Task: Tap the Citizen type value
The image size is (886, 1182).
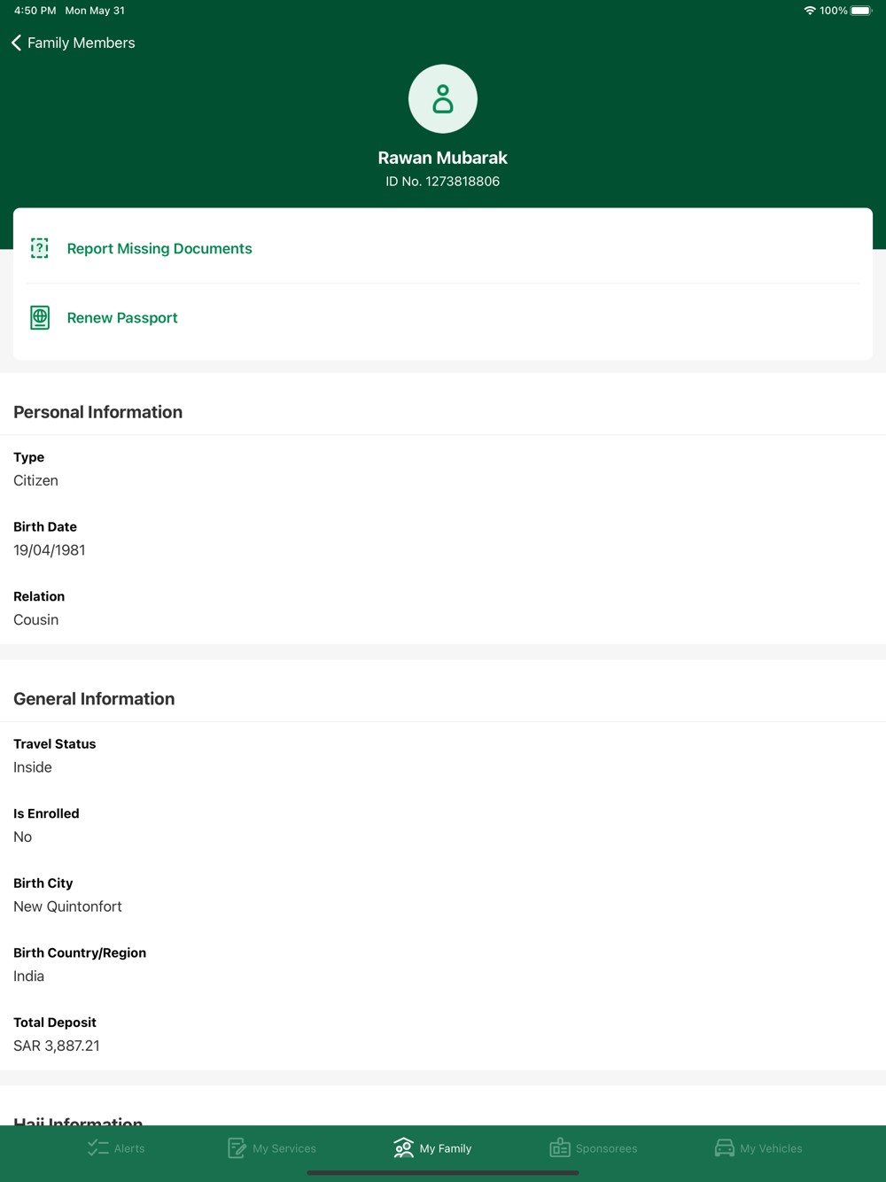Action: click(36, 480)
